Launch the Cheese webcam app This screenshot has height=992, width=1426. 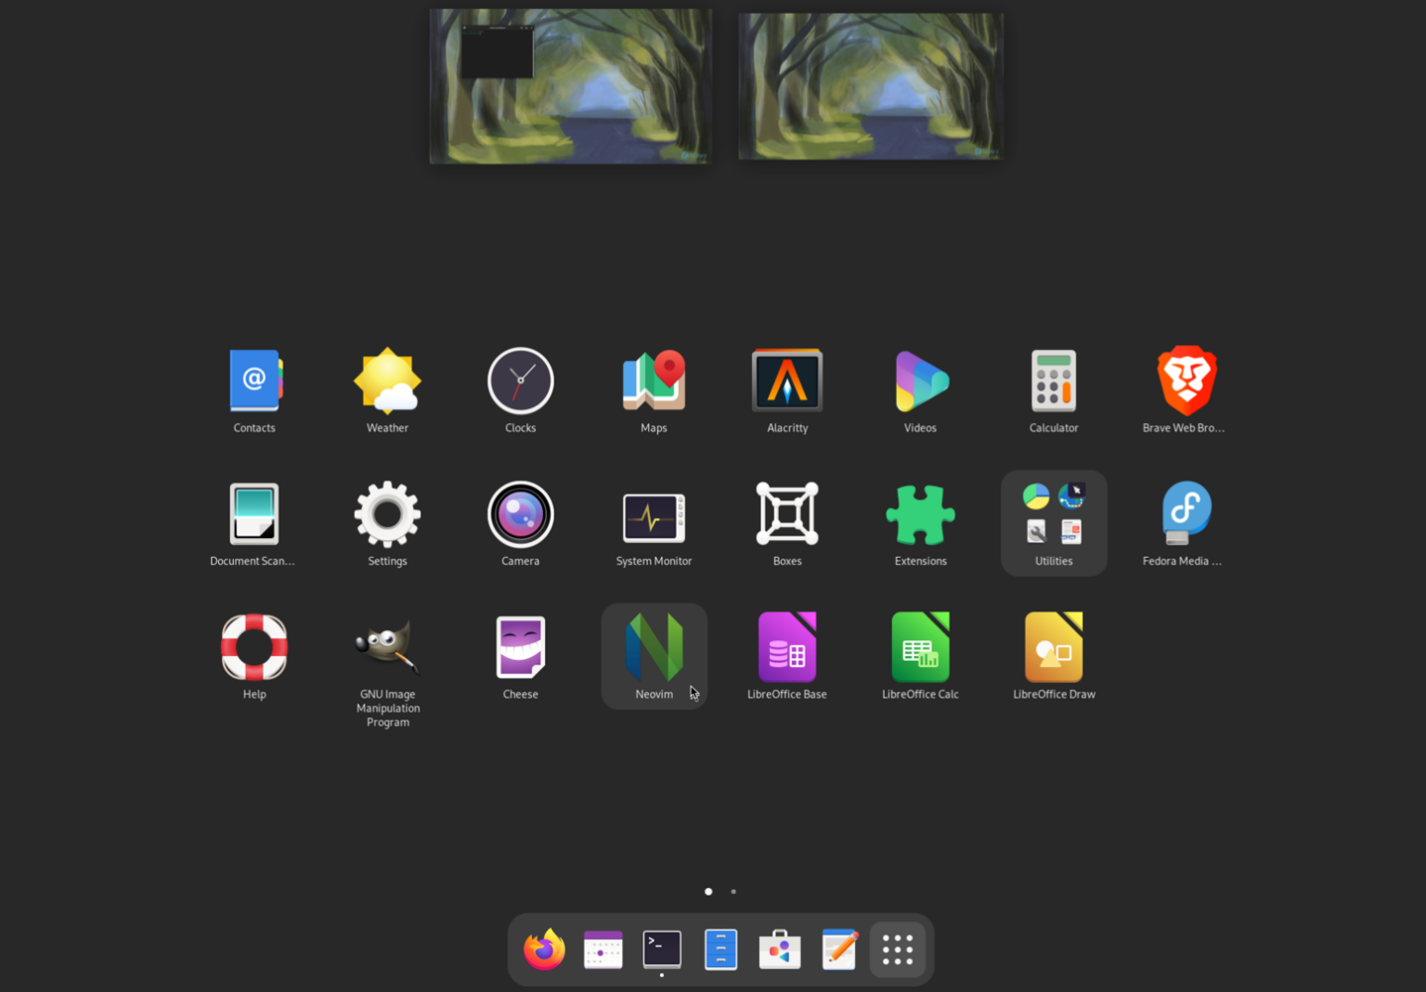pyautogui.click(x=520, y=647)
